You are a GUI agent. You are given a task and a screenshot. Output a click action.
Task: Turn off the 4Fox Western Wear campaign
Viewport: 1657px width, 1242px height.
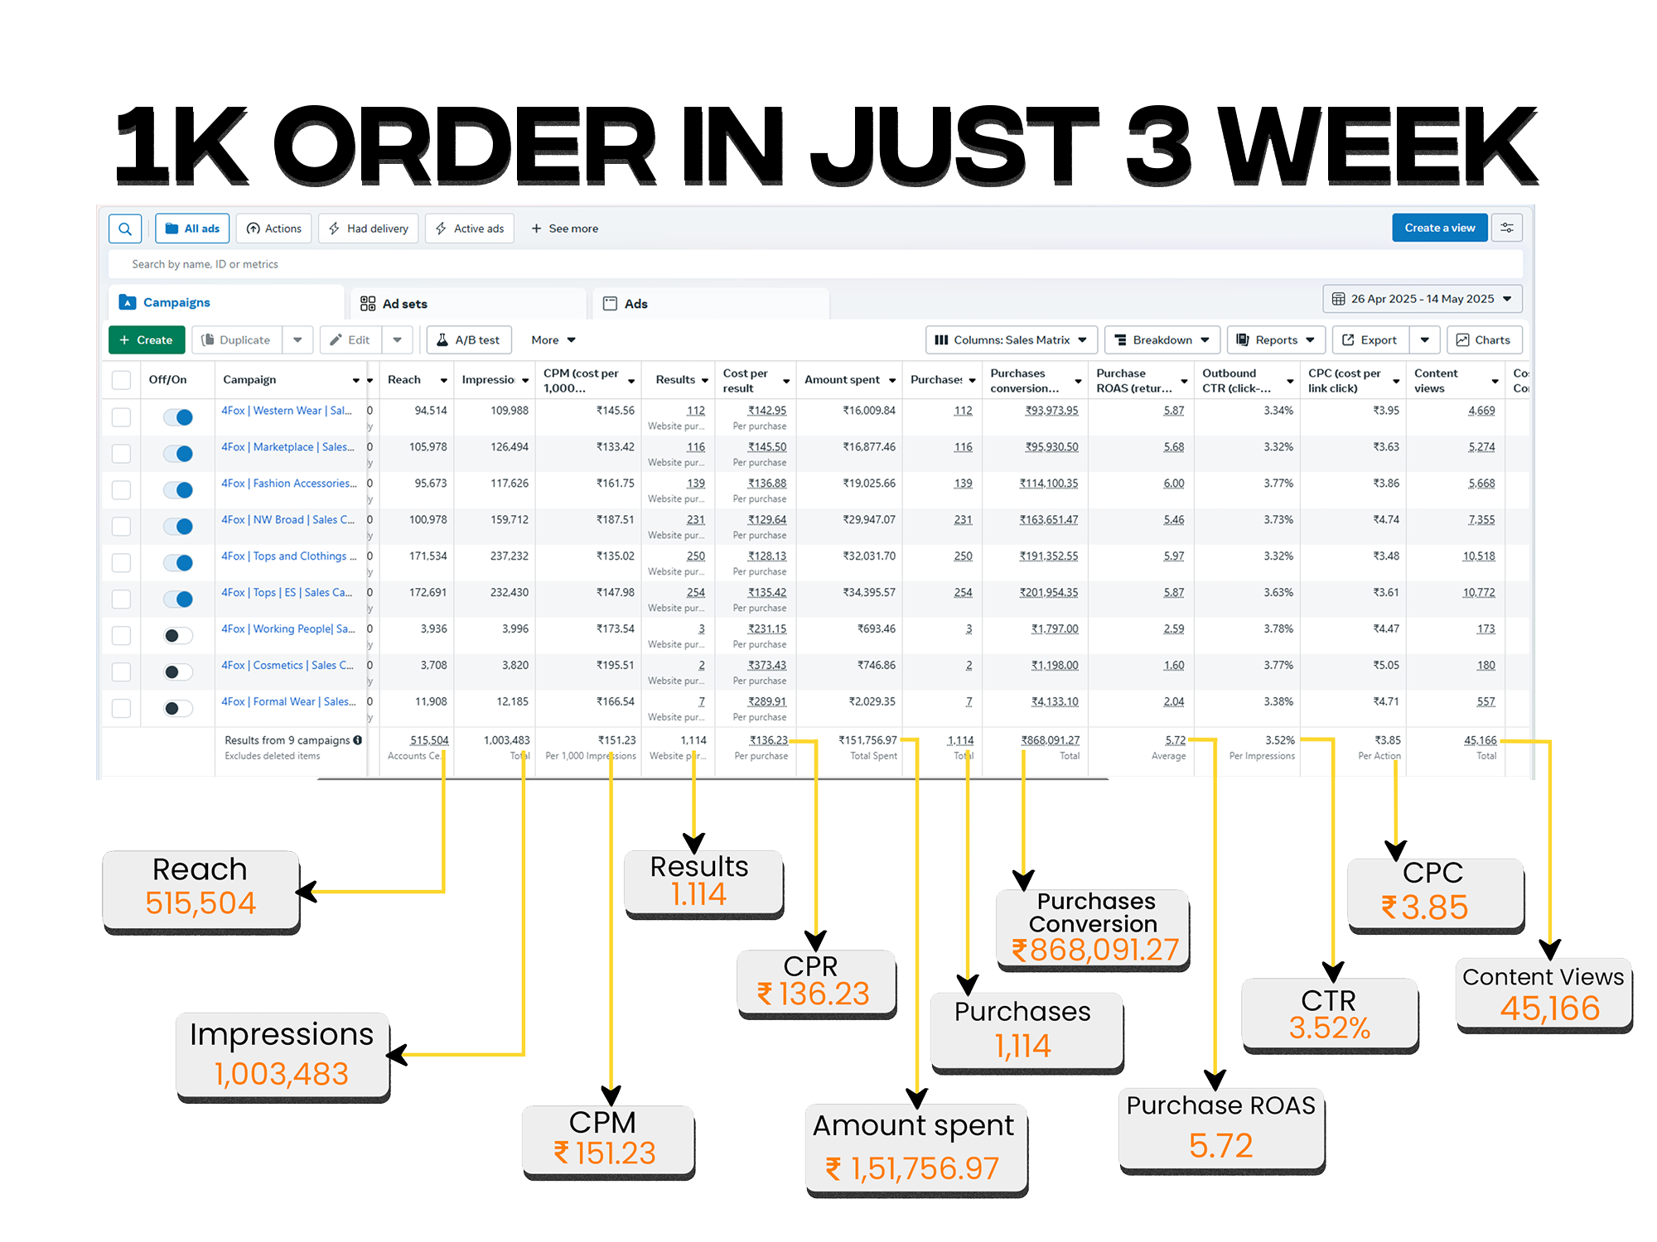(178, 417)
